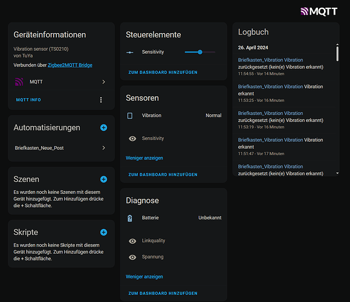Open the Zigbee2MQTT Bridge link

(70, 65)
